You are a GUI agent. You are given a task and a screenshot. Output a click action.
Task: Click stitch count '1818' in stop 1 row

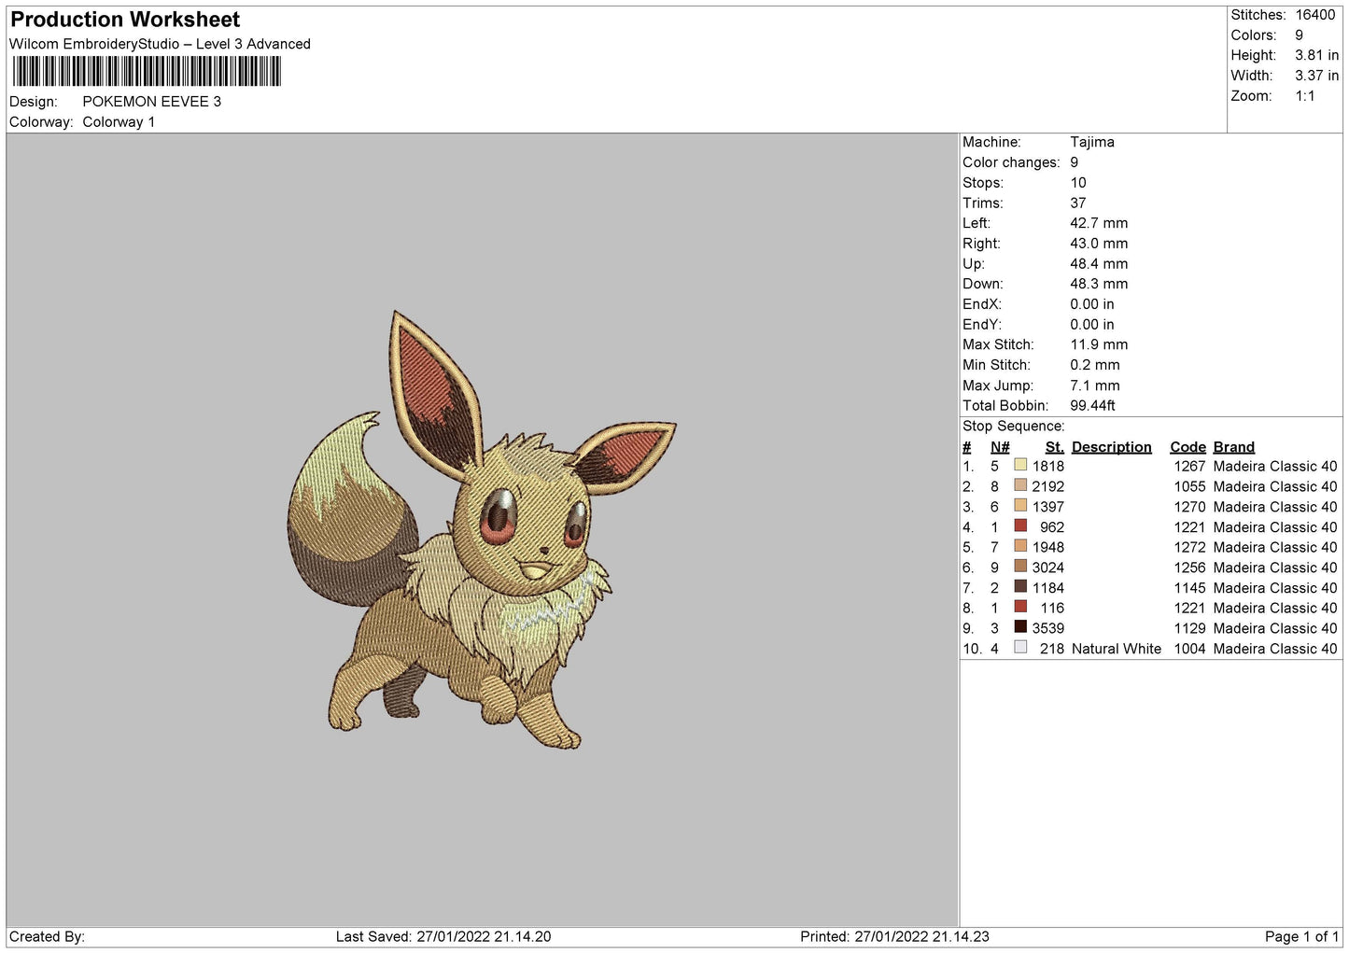(x=1048, y=467)
